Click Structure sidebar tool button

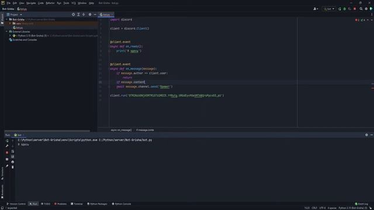tap(2, 173)
